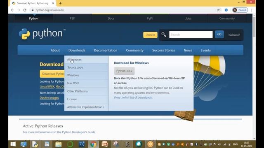This screenshot has height=148, width=264.
Task: Click the Chrome icon in the taskbar
Action: pos(93,144)
